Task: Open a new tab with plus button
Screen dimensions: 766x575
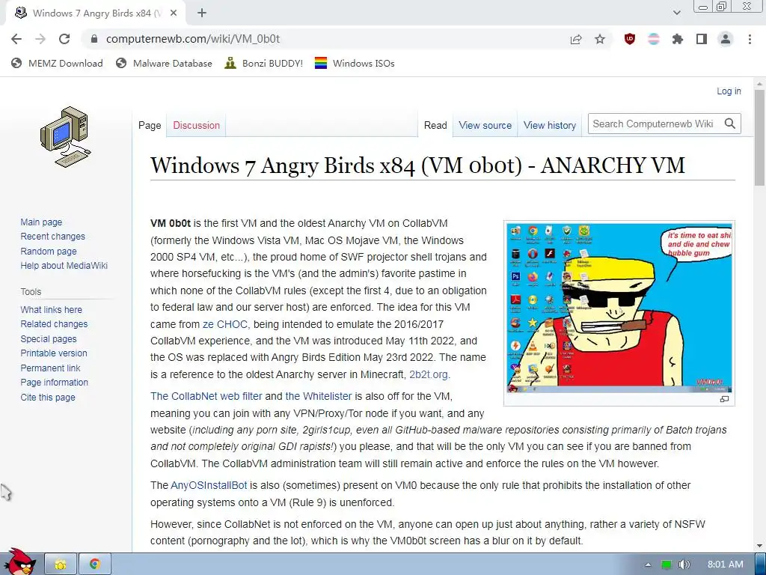Action: point(202,13)
